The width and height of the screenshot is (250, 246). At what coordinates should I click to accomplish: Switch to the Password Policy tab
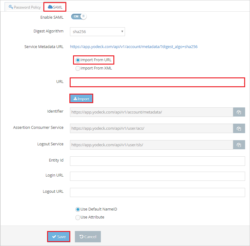point(24,7)
